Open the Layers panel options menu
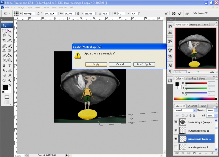Screen dimensions: 219x157 pyautogui.click(x=216, y=106)
